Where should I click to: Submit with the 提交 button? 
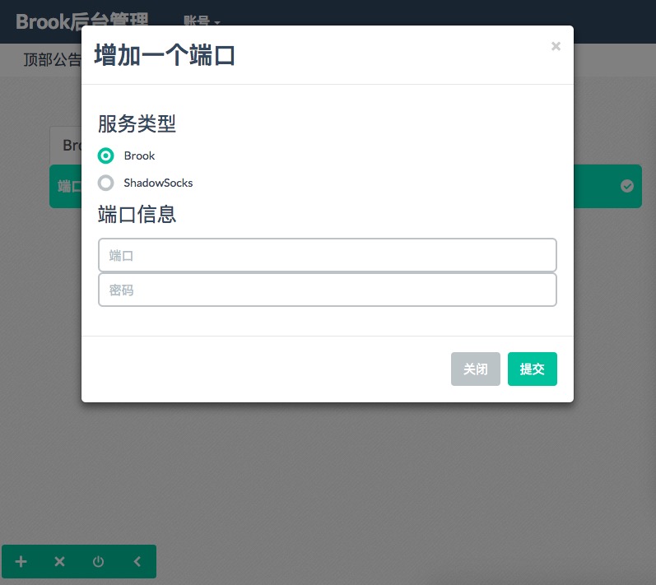coord(532,369)
